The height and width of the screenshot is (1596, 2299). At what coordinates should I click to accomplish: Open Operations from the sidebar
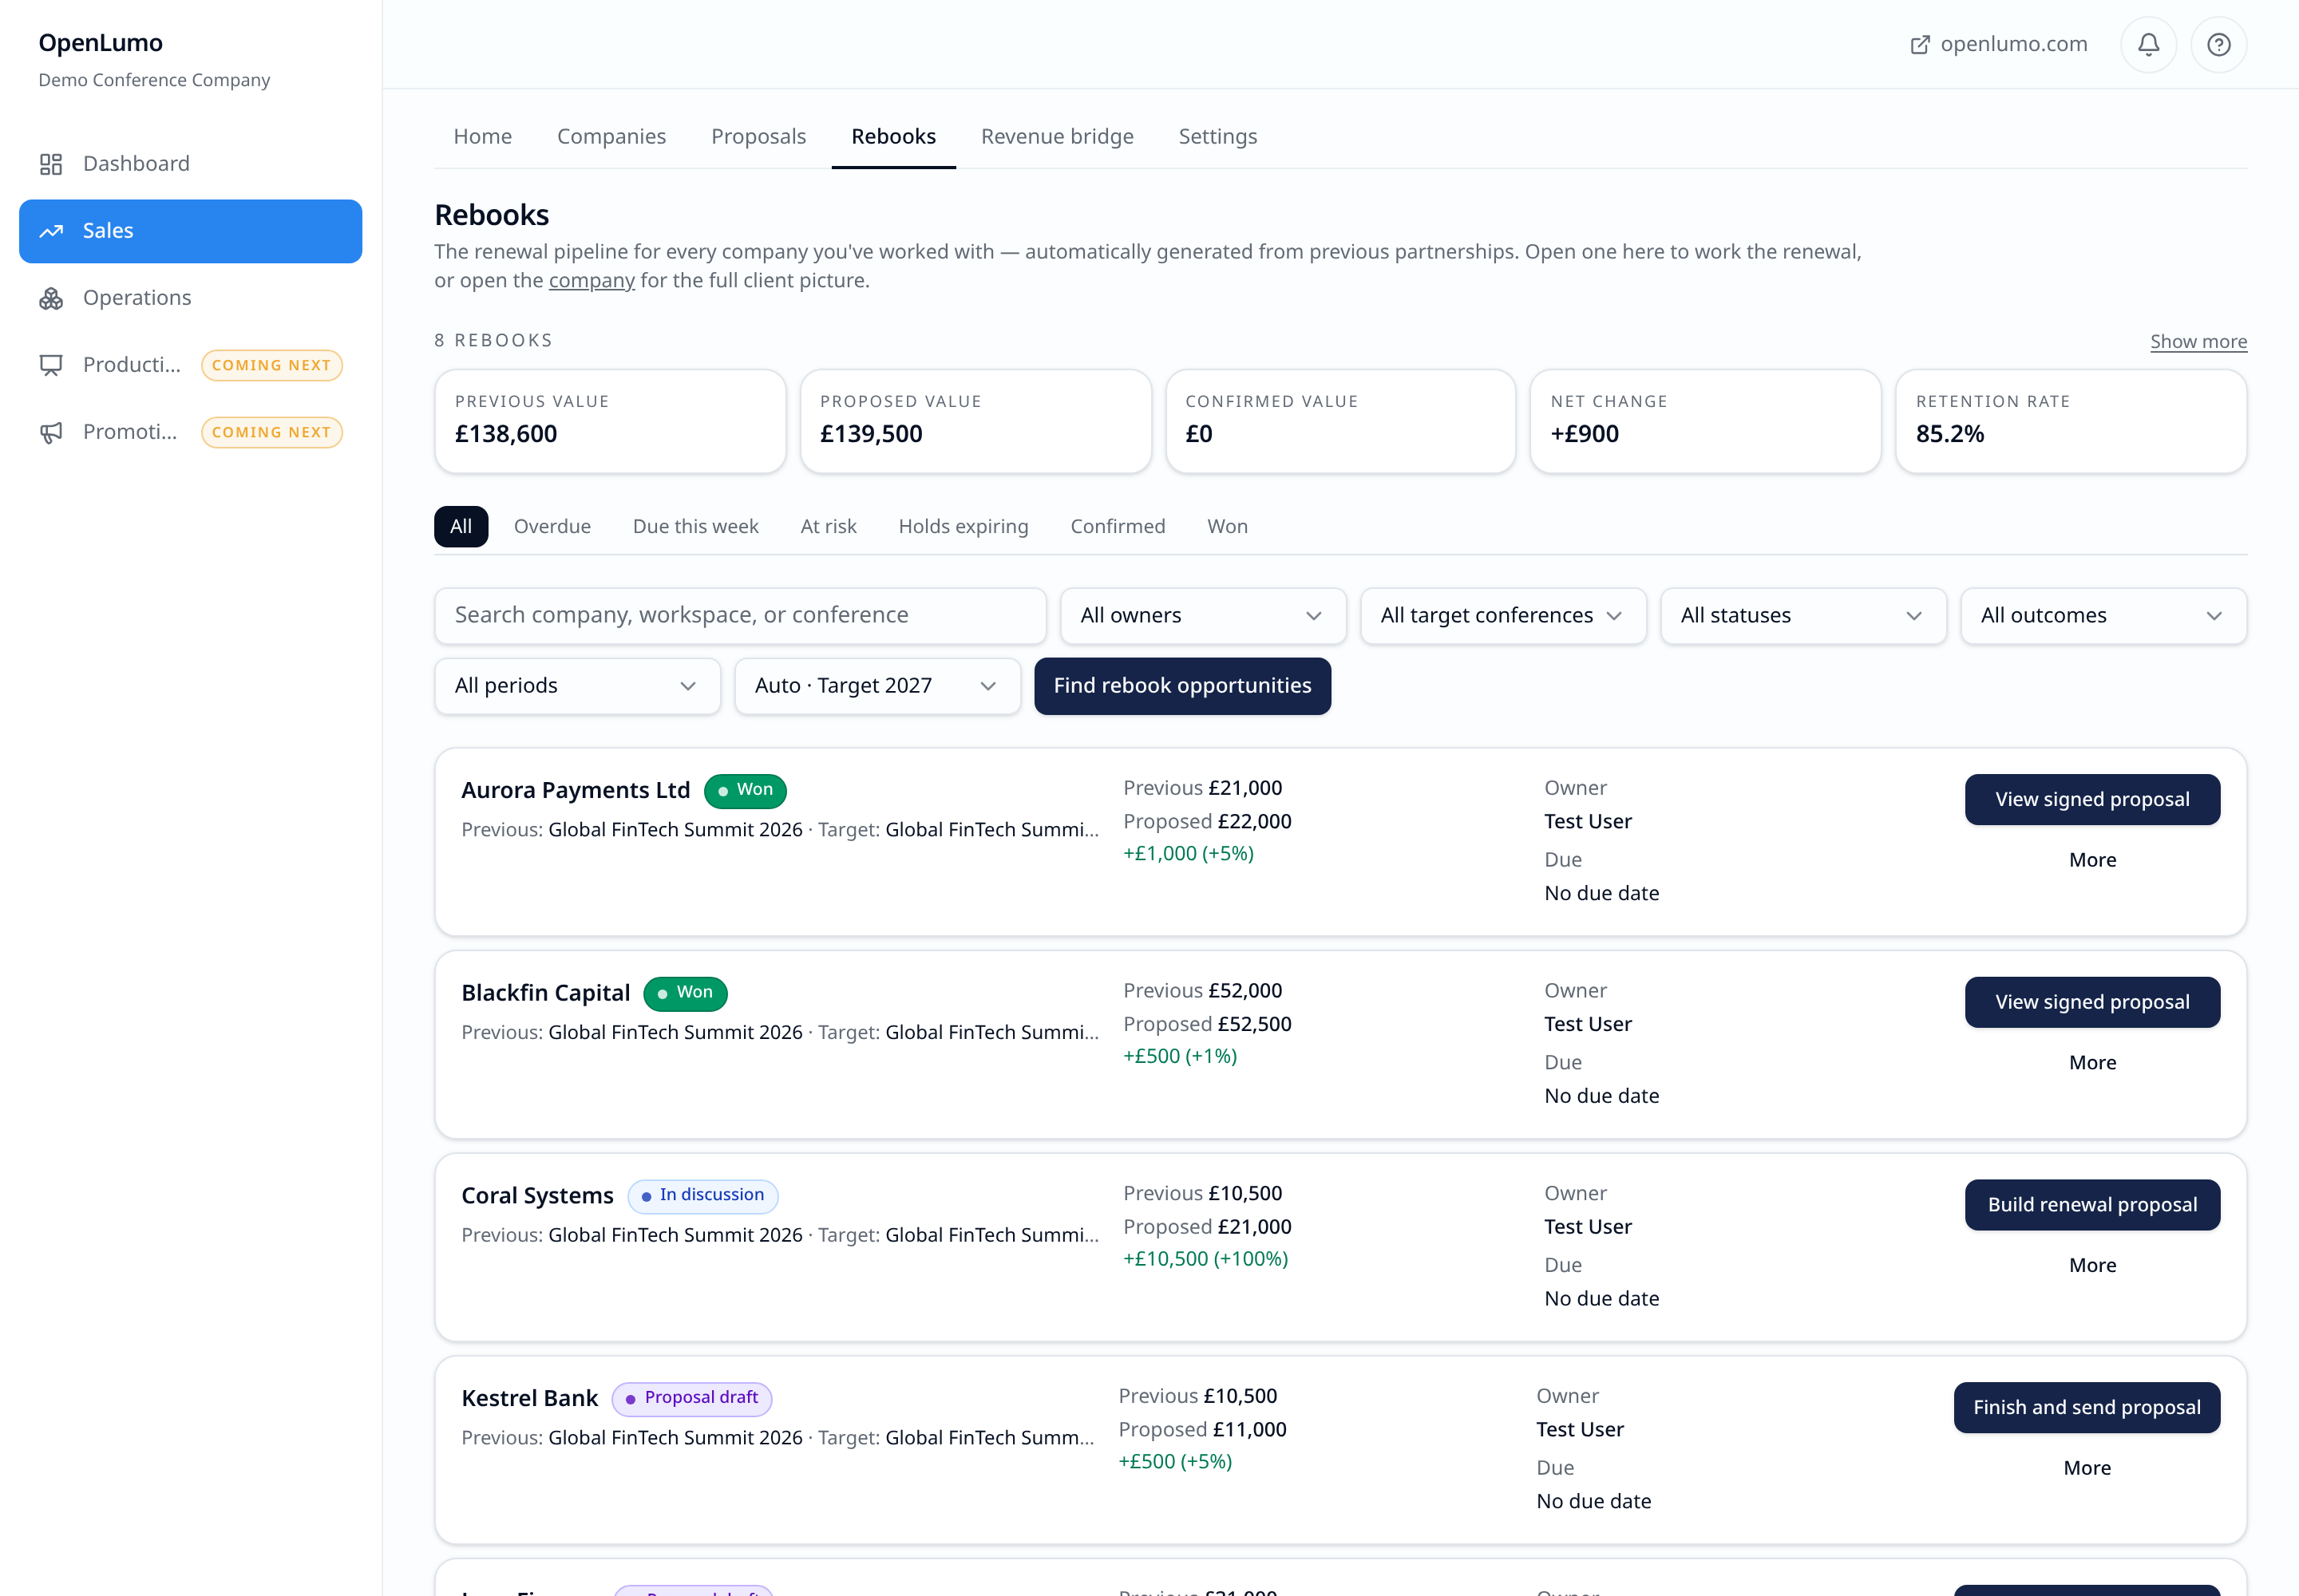point(190,298)
